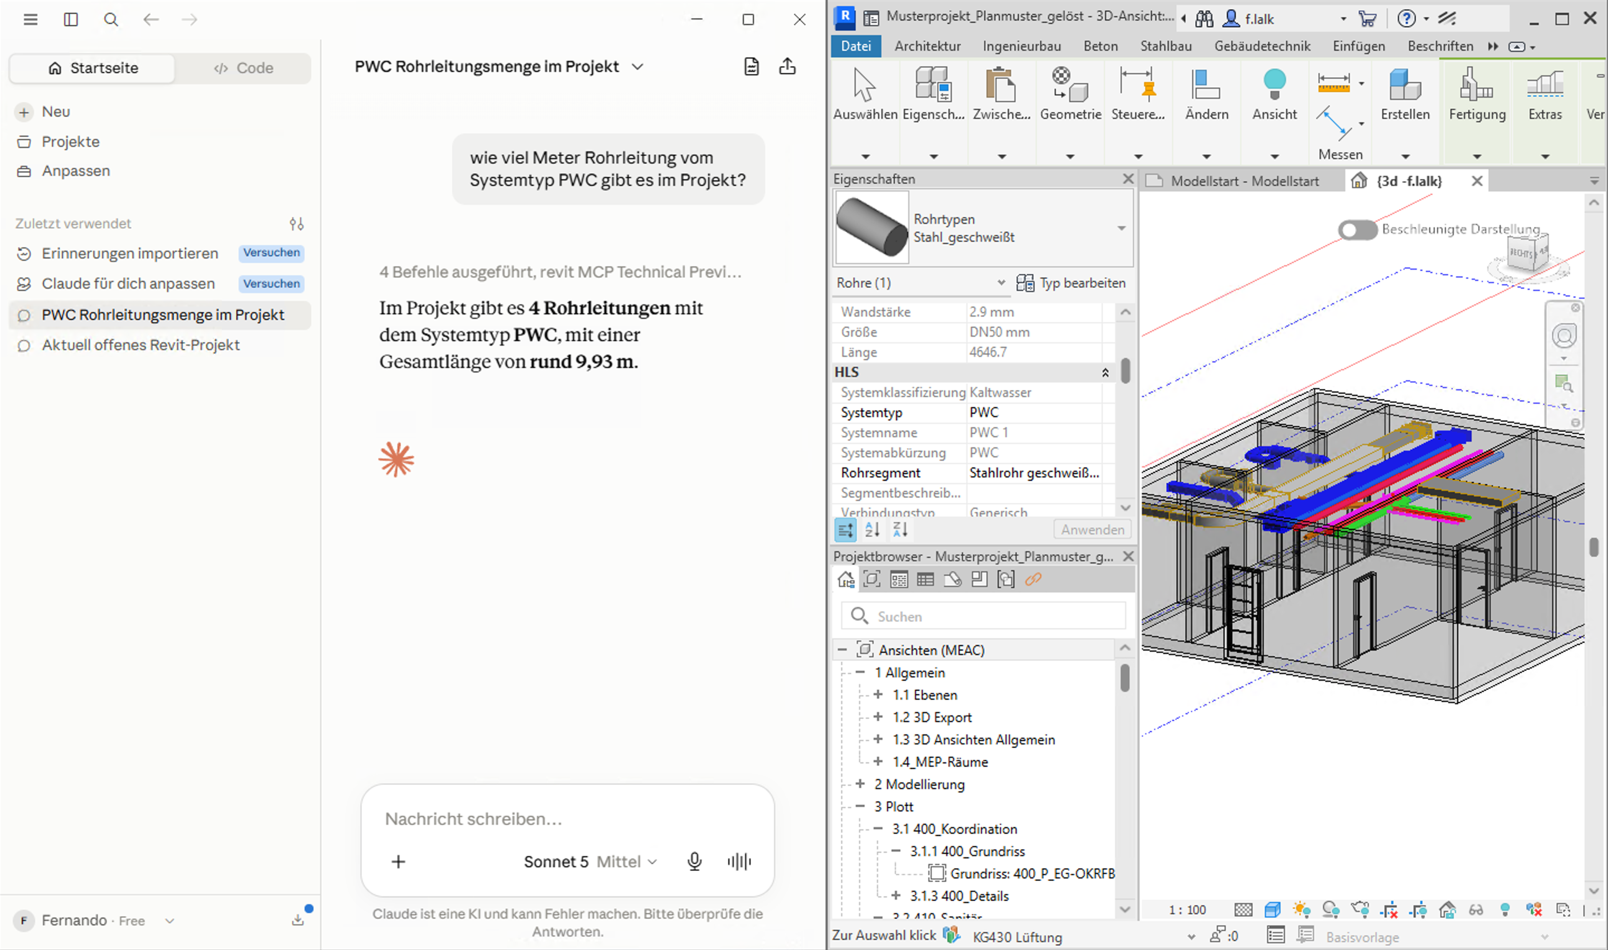Open the Fertigung ribbon tool
1608x950 pixels.
coord(1477,84)
